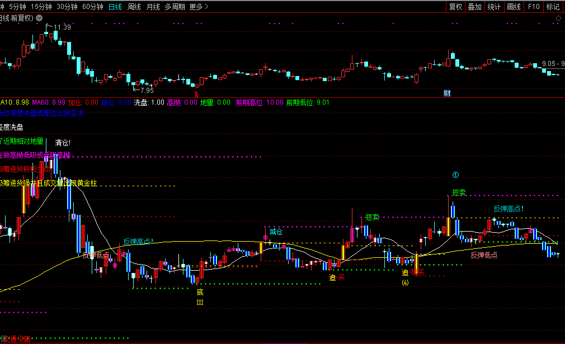Viewport: 565px width, 344px height.
Task: Click the circled ① signal marker
Action: [456, 175]
